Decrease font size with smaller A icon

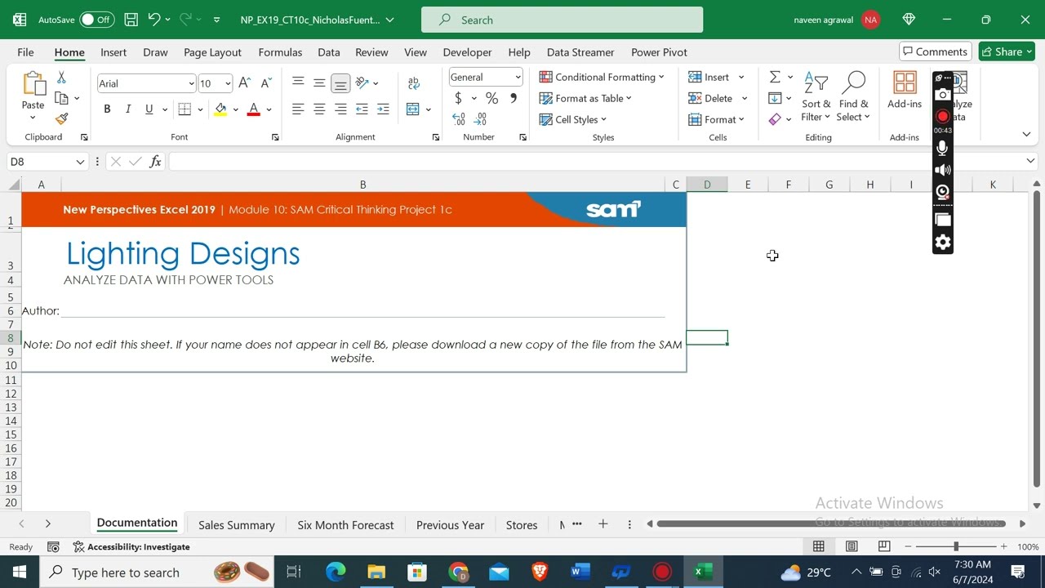266,83
